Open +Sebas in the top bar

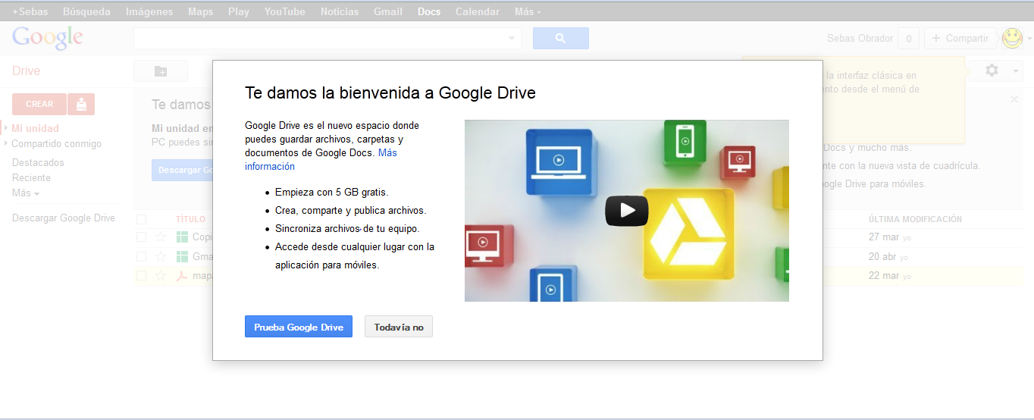tap(30, 11)
